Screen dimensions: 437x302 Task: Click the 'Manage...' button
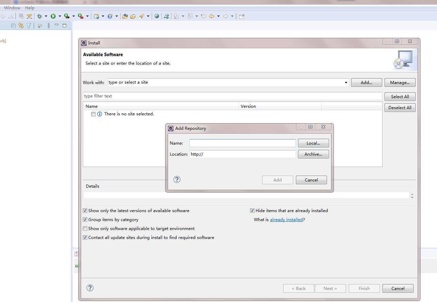pos(400,83)
